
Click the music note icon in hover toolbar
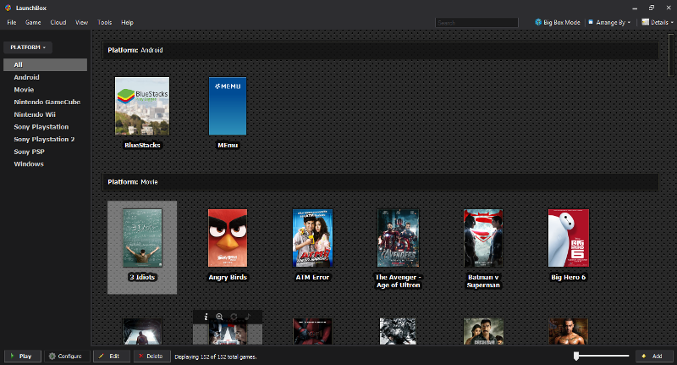(247, 317)
